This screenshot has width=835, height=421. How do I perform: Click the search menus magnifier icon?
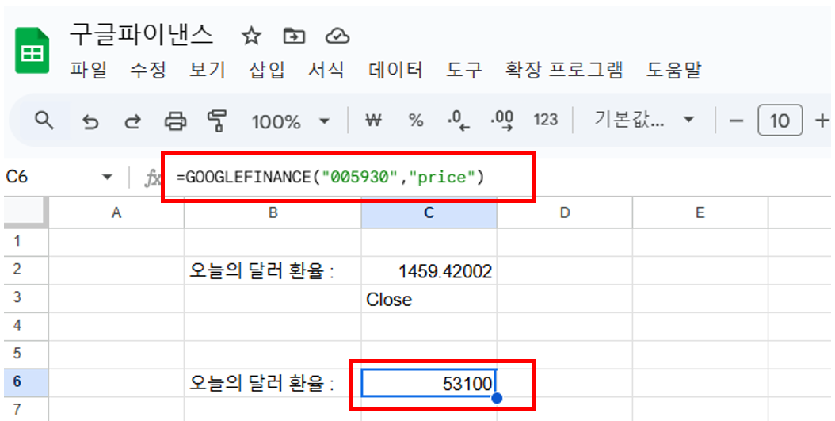point(44,121)
